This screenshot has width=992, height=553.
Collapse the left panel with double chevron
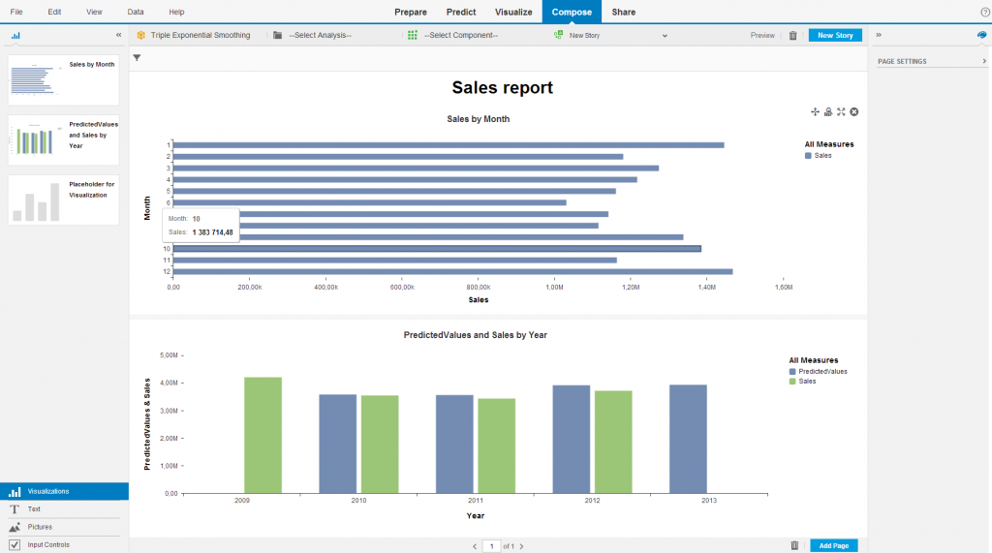[x=119, y=35]
